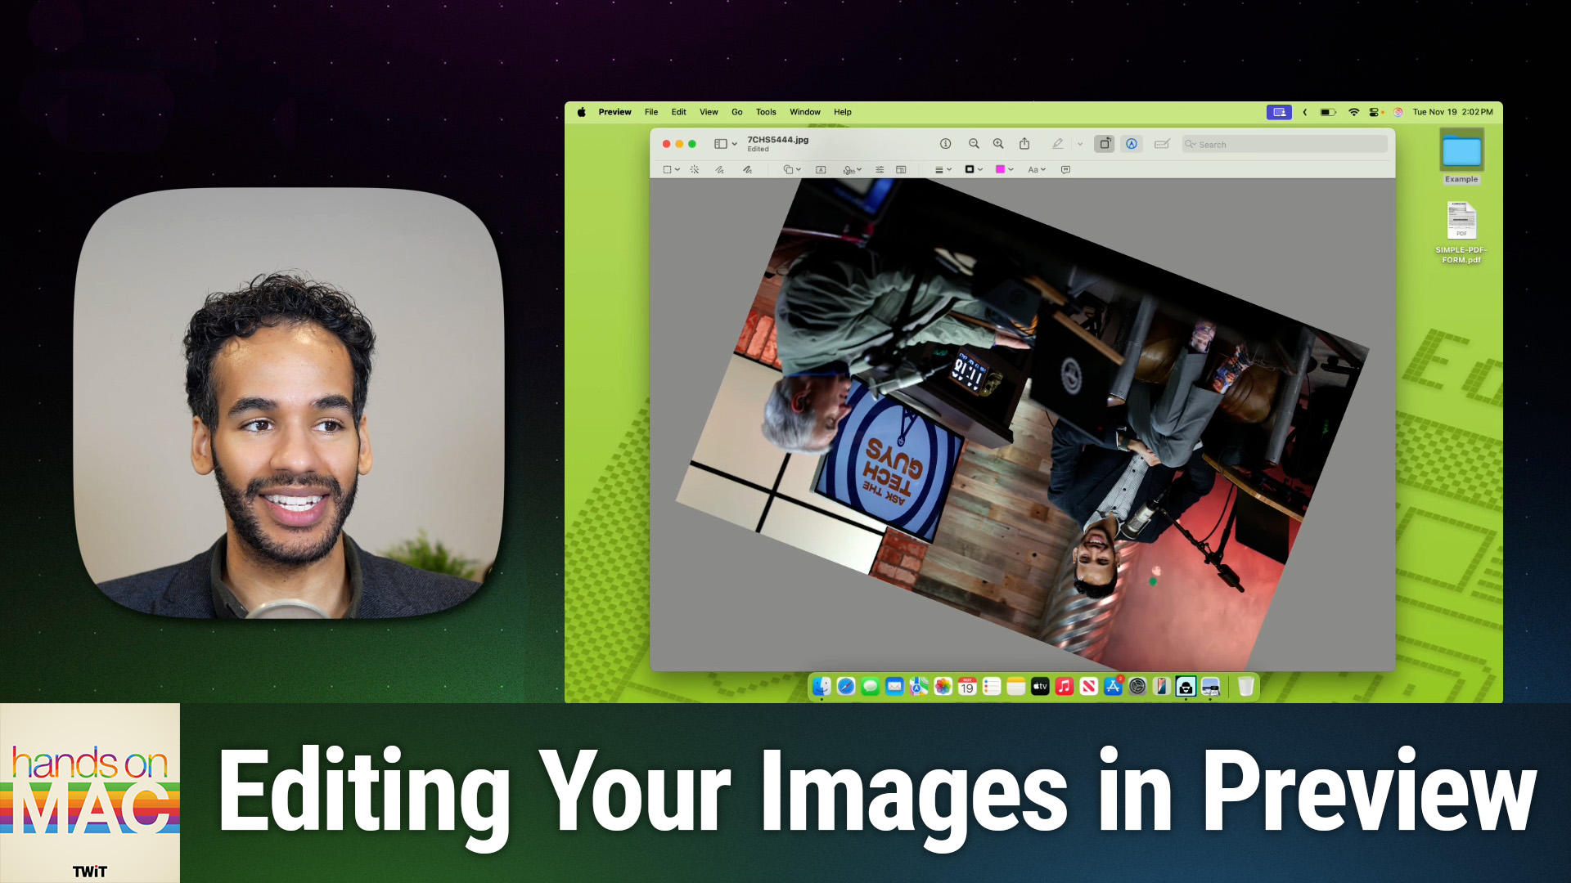Zoom in using the plus magnifier
Viewport: 1571px width, 883px height.
998,144
